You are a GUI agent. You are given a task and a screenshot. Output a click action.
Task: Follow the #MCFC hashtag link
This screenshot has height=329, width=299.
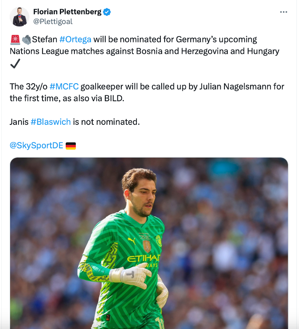pyautogui.click(x=64, y=87)
